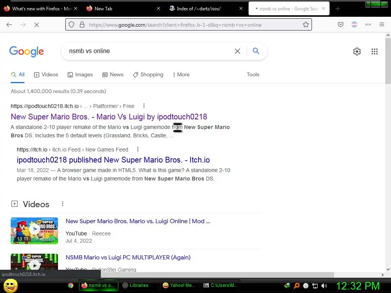Switch to 7-Zip C:\Users taskbar window
Viewport: 391px width, 293px height.
point(220,285)
